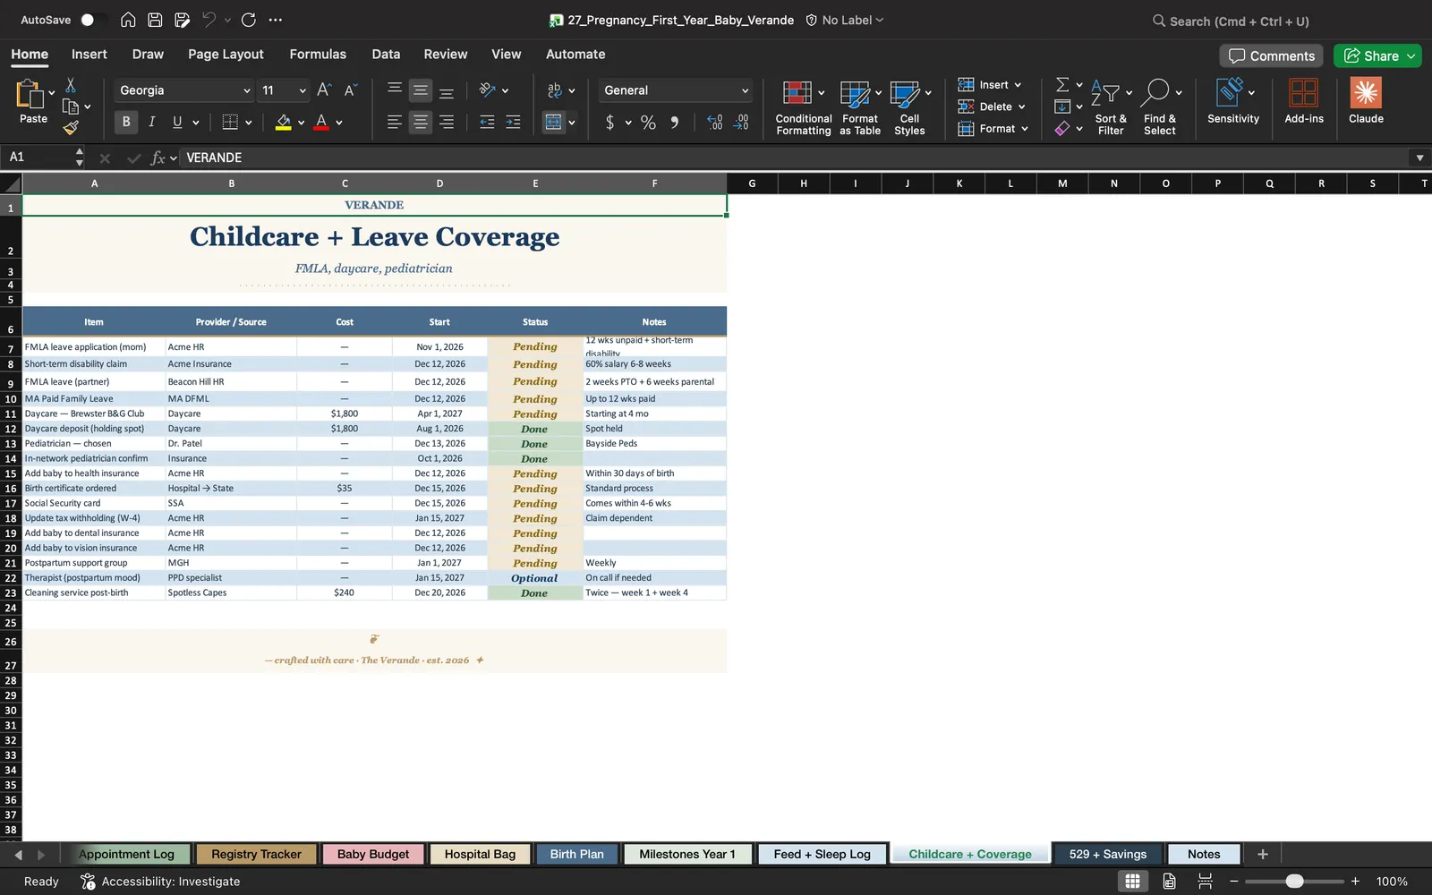Click the Format Painter brush icon
Image resolution: width=1432 pixels, height=895 pixels.
click(x=71, y=127)
